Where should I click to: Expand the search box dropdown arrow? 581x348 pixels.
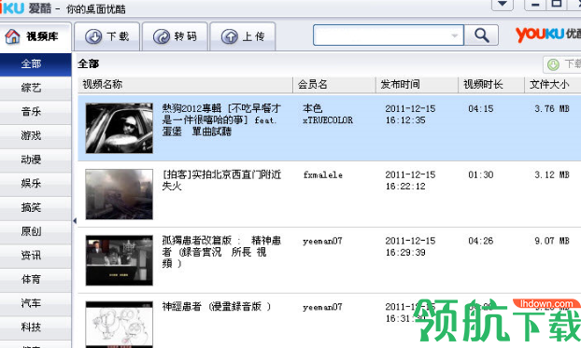click(455, 35)
